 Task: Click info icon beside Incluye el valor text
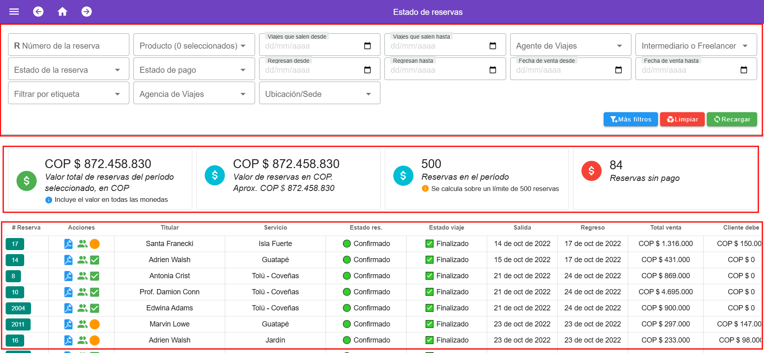pyautogui.click(x=49, y=200)
